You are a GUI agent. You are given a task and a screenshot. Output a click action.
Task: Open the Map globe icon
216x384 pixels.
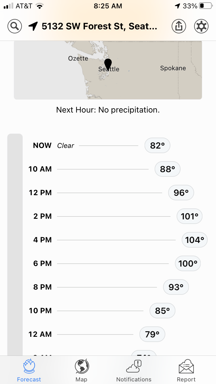82,367
